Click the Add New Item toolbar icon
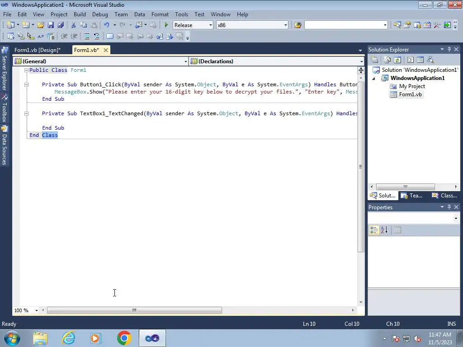Image resolution: width=463 pixels, height=347 pixels. pos(26,25)
